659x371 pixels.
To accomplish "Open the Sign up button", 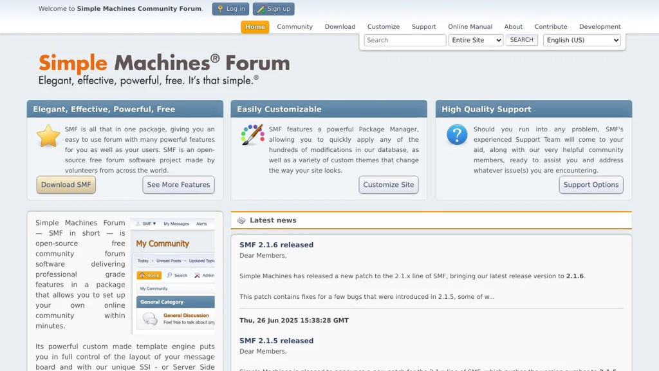I will (274, 9).
